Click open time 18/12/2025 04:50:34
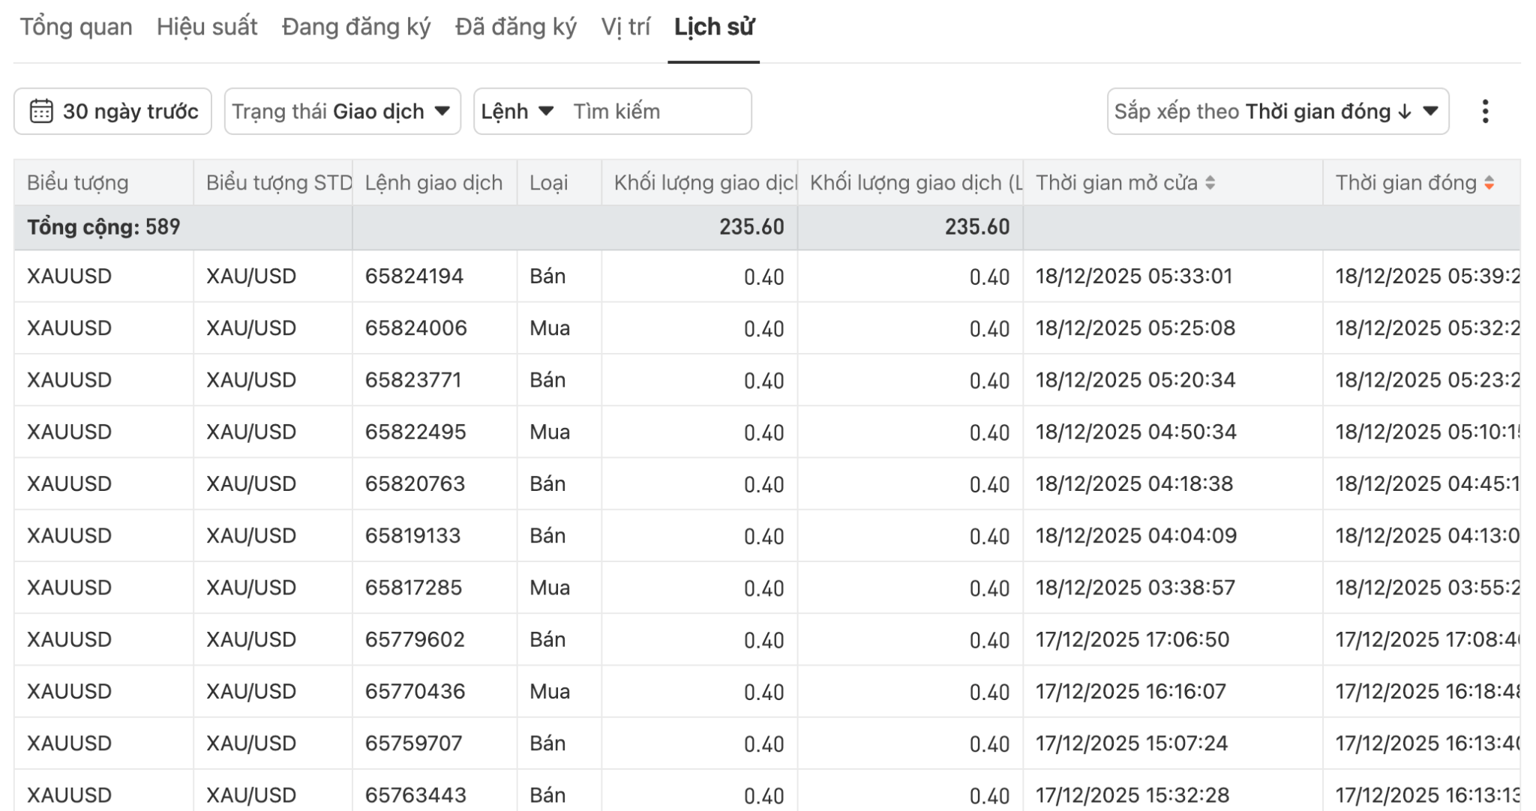Image resolution: width=1536 pixels, height=811 pixels. [1136, 432]
